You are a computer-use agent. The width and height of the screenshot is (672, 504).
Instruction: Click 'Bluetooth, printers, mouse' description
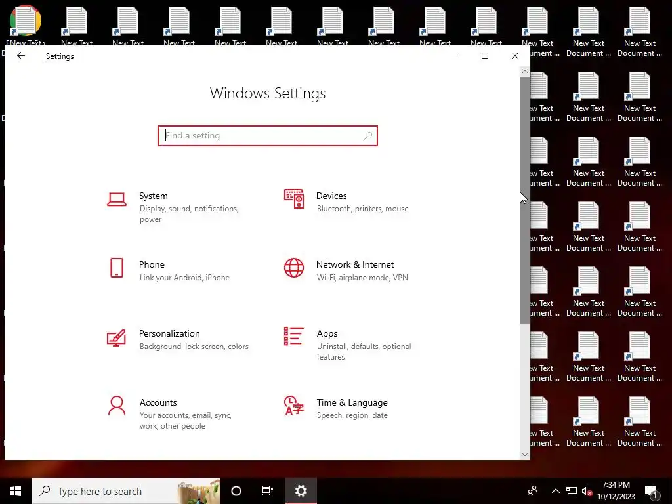pyautogui.click(x=362, y=209)
